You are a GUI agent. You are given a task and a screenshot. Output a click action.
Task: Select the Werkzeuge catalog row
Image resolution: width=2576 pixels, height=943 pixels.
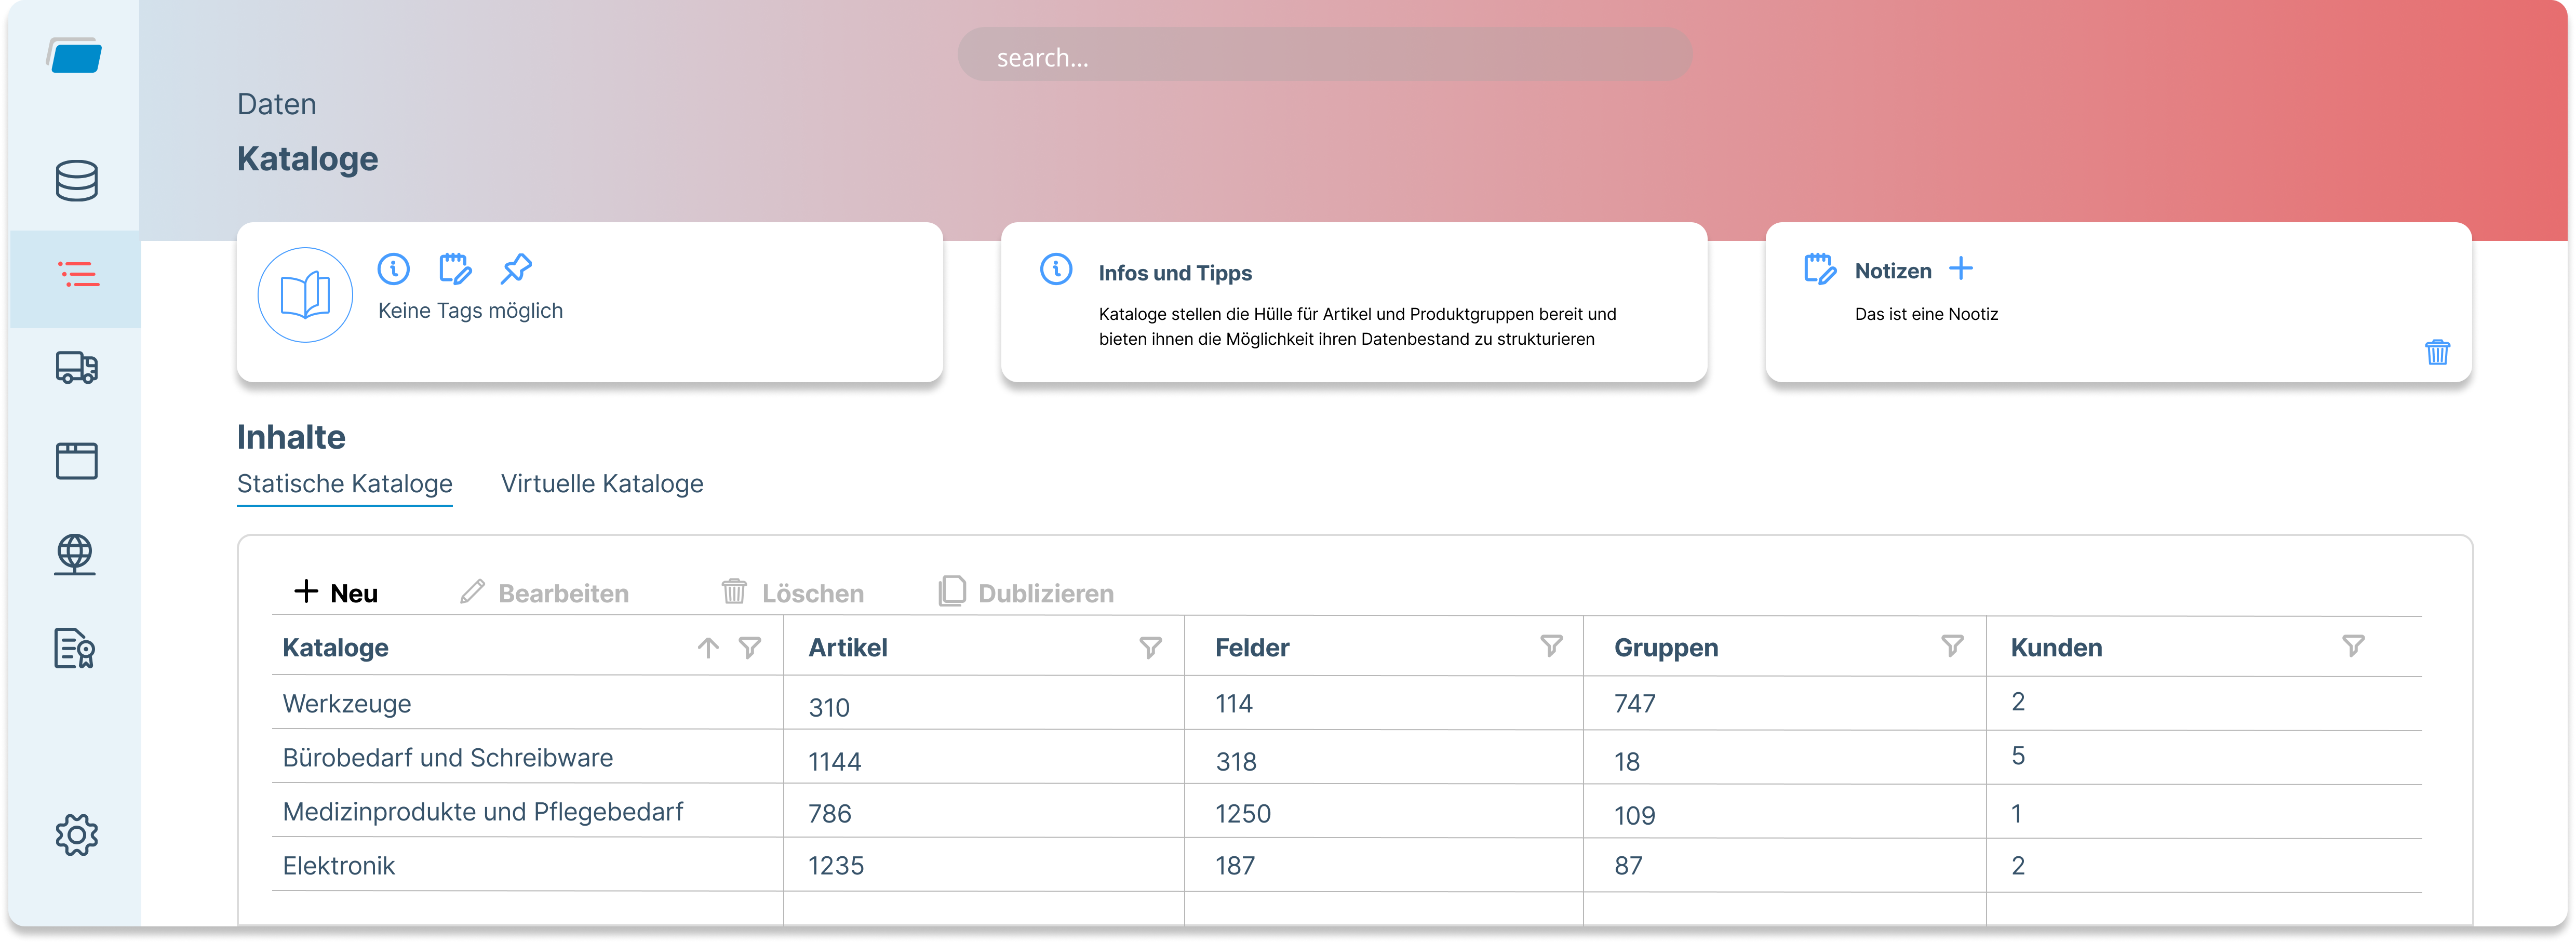point(1347,703)
